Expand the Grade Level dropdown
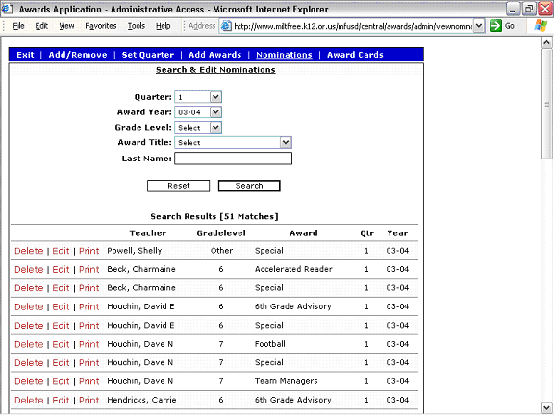 pos(215,128)
